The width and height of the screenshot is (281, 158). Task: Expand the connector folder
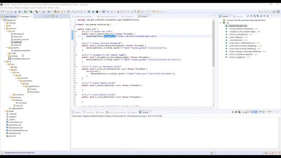12,95
